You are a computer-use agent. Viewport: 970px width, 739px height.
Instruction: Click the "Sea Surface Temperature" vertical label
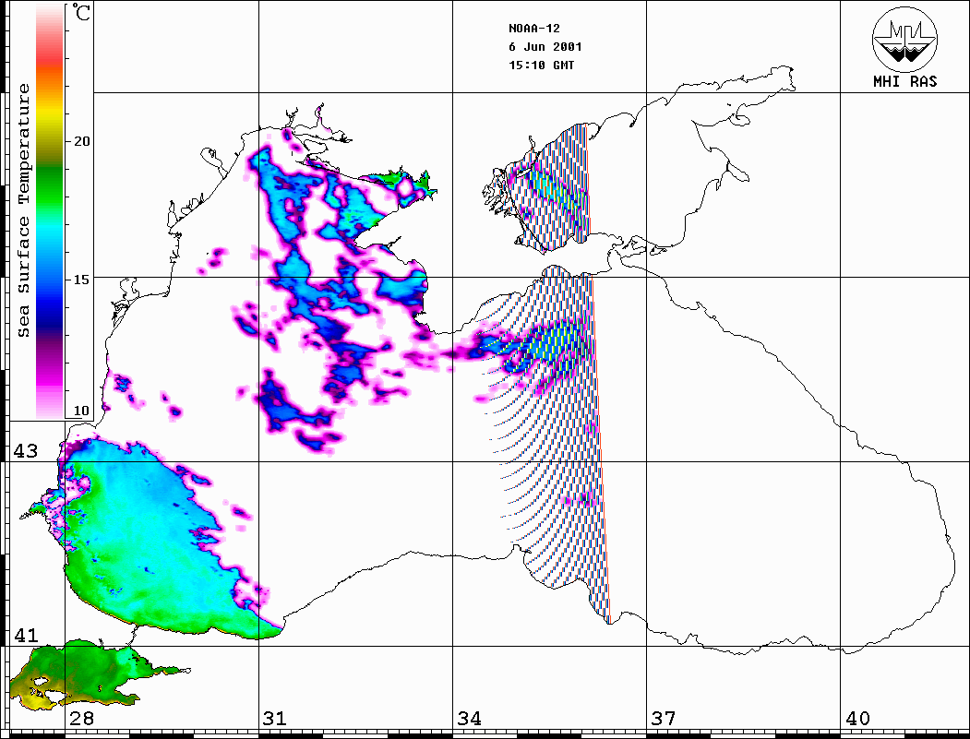(23, 210)
